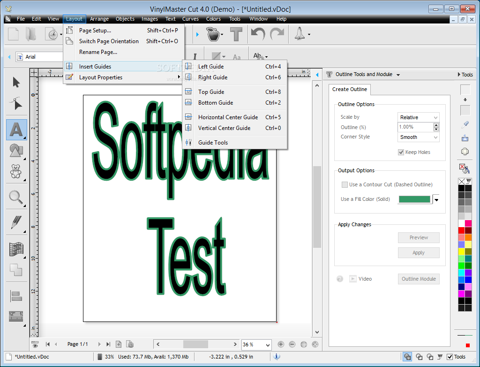Expand Outline Tools and Module dropdown

click(398, 75)
